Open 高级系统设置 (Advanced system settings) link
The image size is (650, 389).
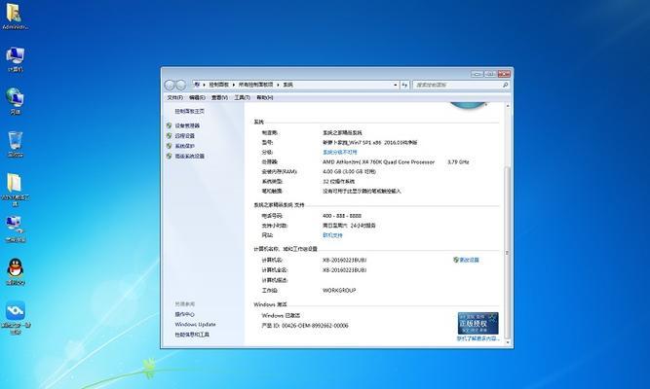tap(189, 156)
